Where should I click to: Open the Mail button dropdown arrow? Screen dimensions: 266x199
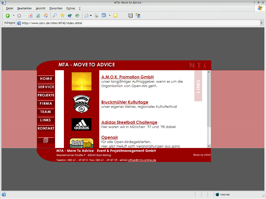(91, 16)
